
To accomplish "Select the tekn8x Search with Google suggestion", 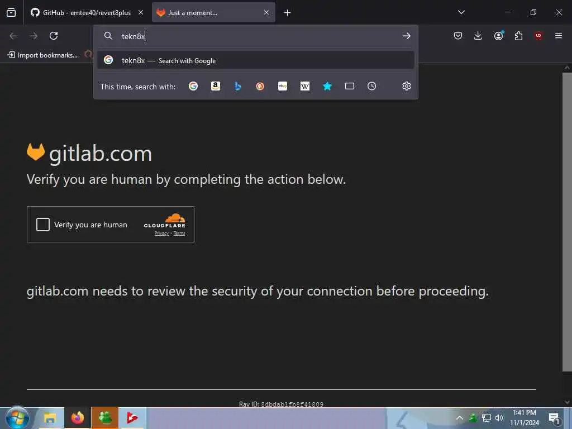I will click(256, 60).
